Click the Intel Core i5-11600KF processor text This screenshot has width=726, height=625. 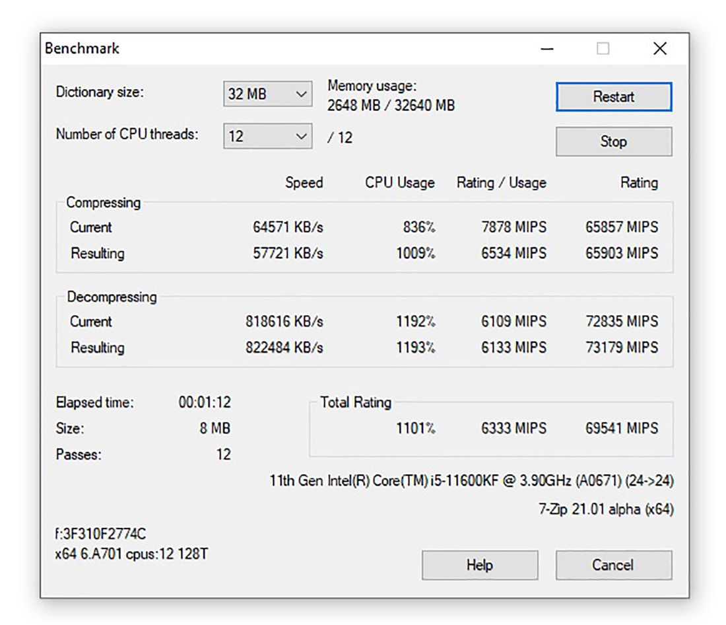coord(471,481)
